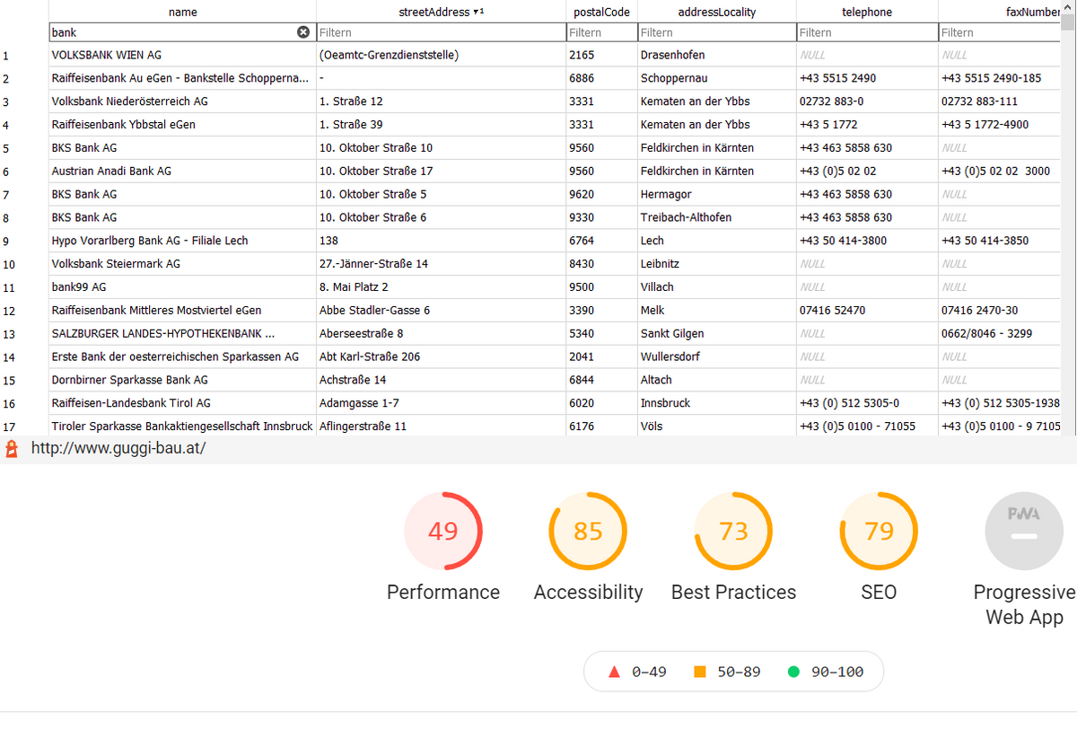Click the telephone Filter input
Image resolution: width=1077 pixels, height=739 pixels.
click(867, 32)
